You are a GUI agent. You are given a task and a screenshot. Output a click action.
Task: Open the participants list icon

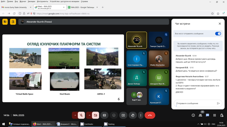coord(200,115)
